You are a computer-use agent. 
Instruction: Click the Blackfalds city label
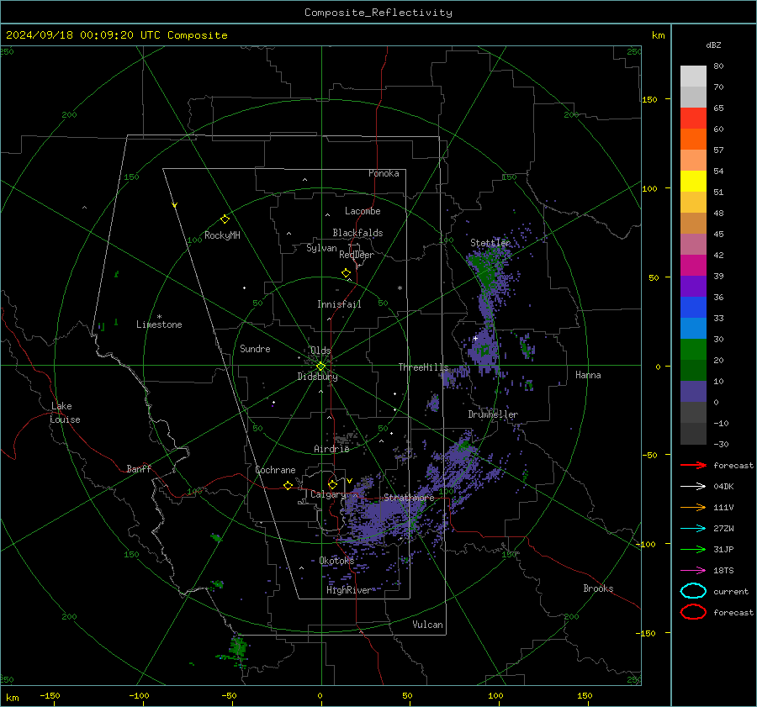click(357, 233)
